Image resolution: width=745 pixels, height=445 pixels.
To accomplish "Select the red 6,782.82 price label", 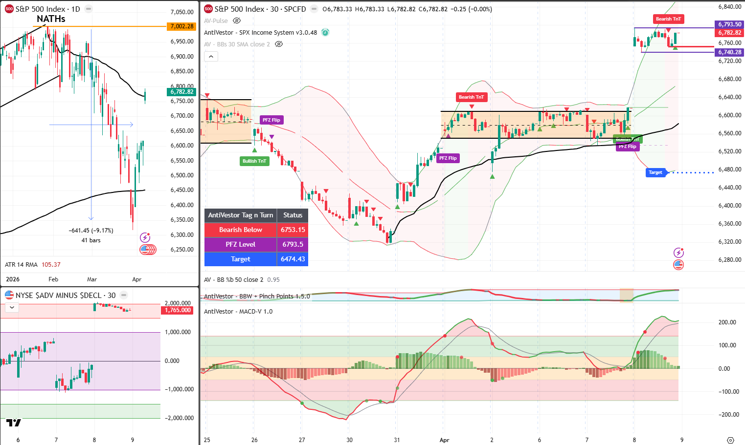I will [x=729, y=32].
